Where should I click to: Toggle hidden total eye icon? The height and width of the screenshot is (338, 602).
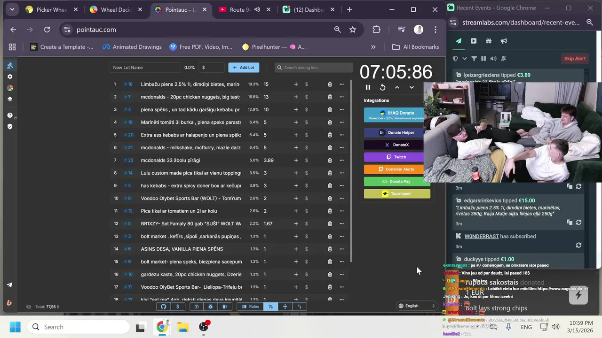click(x=29, y=307)
